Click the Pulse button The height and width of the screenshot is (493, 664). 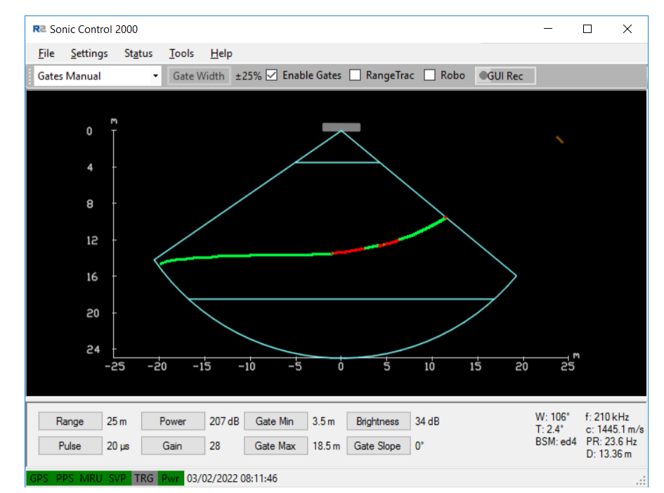(x=70, y=446)
